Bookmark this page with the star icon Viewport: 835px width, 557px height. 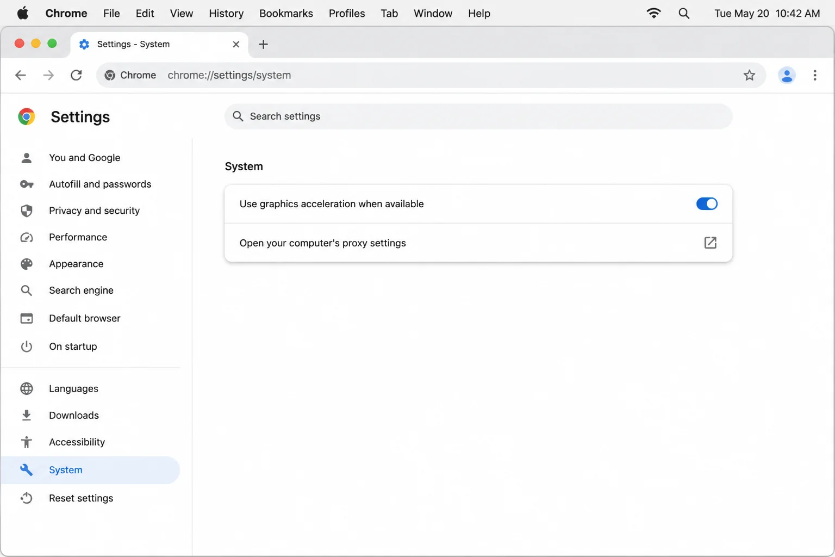(749, 75)
